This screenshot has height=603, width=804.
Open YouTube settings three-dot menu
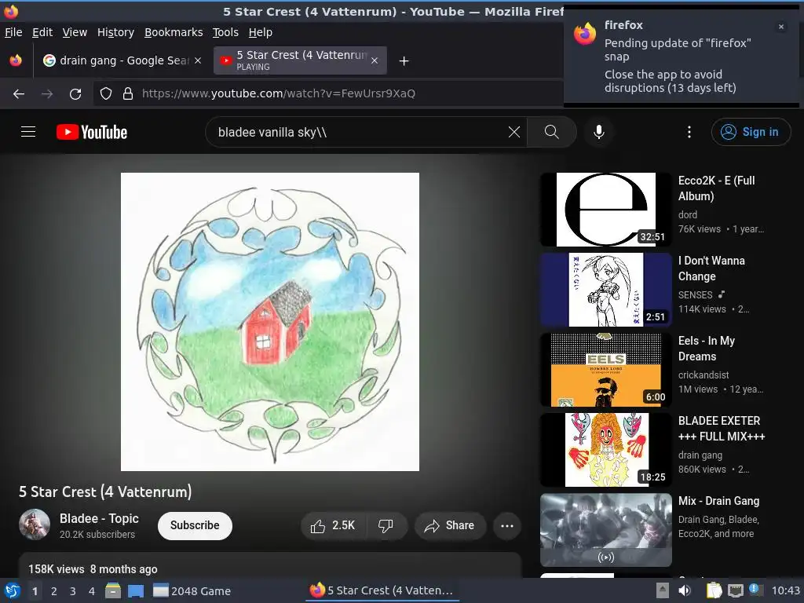pos(689,132)
